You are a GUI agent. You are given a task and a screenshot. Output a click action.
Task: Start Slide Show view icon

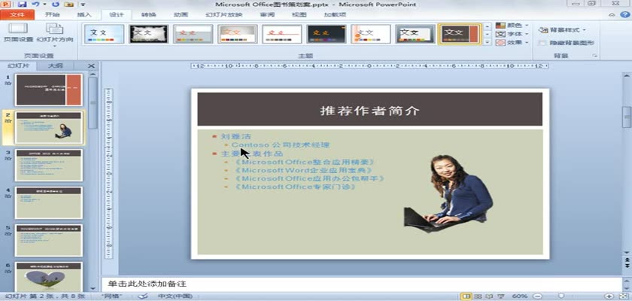pyautogui.click(x=500, y=296)
